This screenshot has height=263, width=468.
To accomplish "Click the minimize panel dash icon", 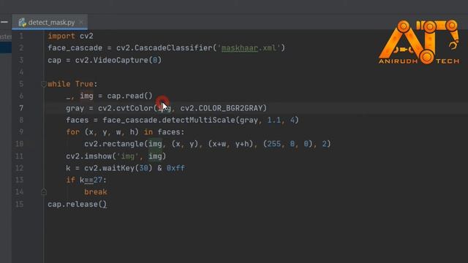I will click(x=4, y=22).
